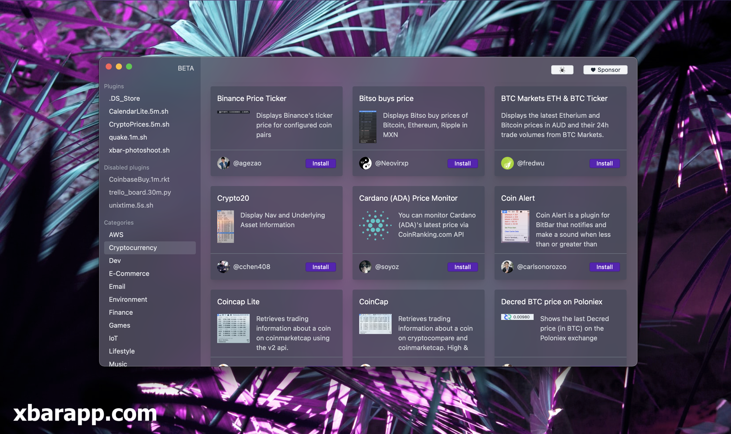
Task: Click author name @carlsonorozco
Action: tap(542, 267)
